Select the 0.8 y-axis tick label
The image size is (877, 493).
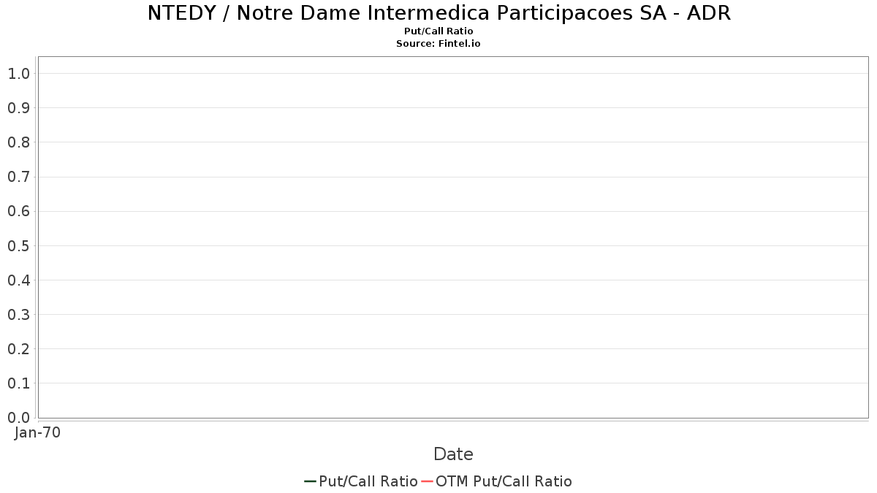pos(18,142)
